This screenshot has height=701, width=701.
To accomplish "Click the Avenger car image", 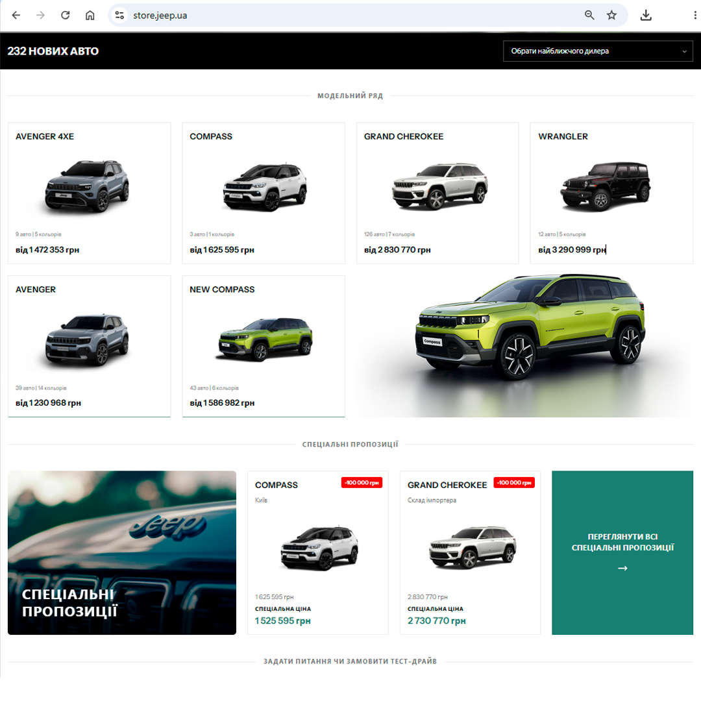I will [87, 339].
